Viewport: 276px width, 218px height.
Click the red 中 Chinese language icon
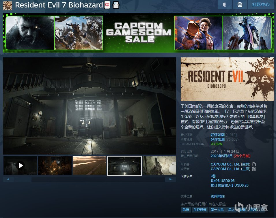point(107,5)
